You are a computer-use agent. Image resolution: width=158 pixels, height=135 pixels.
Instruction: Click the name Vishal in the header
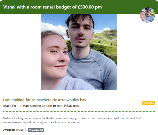[x=9, y=7]
